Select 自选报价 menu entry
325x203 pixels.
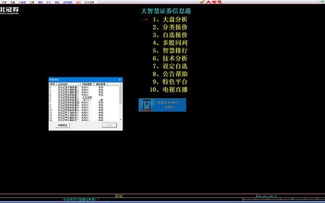[x=170, y=35]
